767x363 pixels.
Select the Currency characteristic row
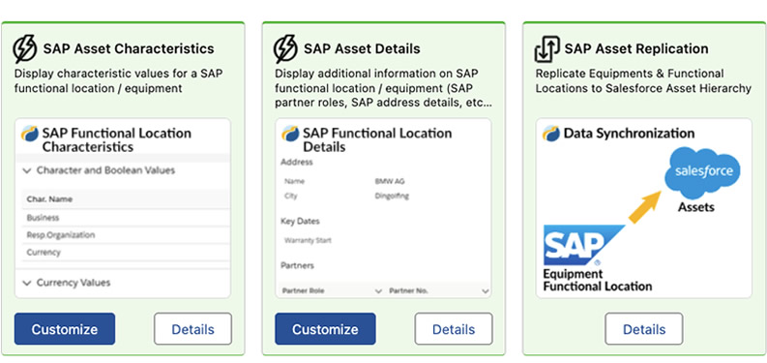(126, 253)
